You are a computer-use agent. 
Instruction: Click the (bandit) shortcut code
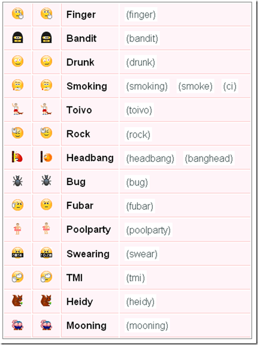[142, 39]
